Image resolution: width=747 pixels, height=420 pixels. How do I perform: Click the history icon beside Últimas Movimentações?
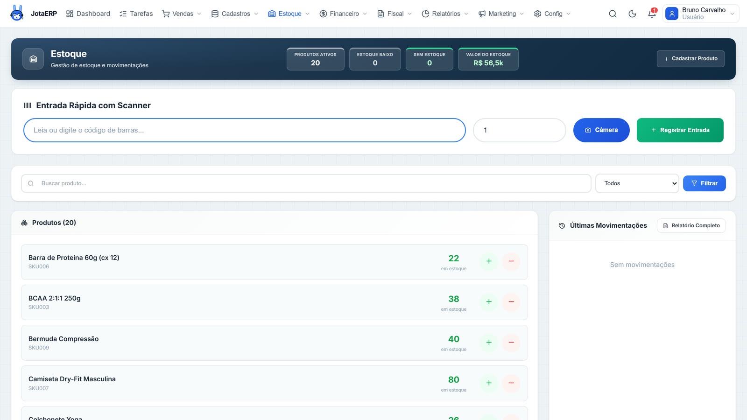coord(562,225)
